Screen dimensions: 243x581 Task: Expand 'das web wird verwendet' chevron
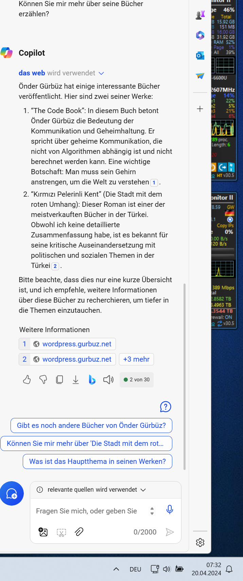(x=101, y=73)
